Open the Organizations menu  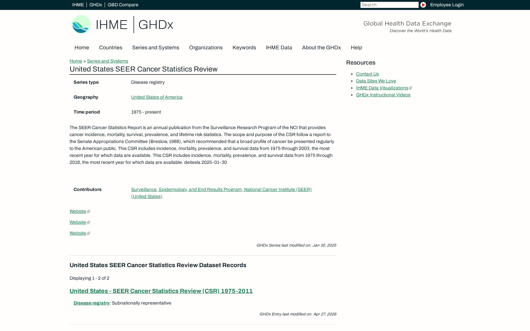(x=206, y=48)
